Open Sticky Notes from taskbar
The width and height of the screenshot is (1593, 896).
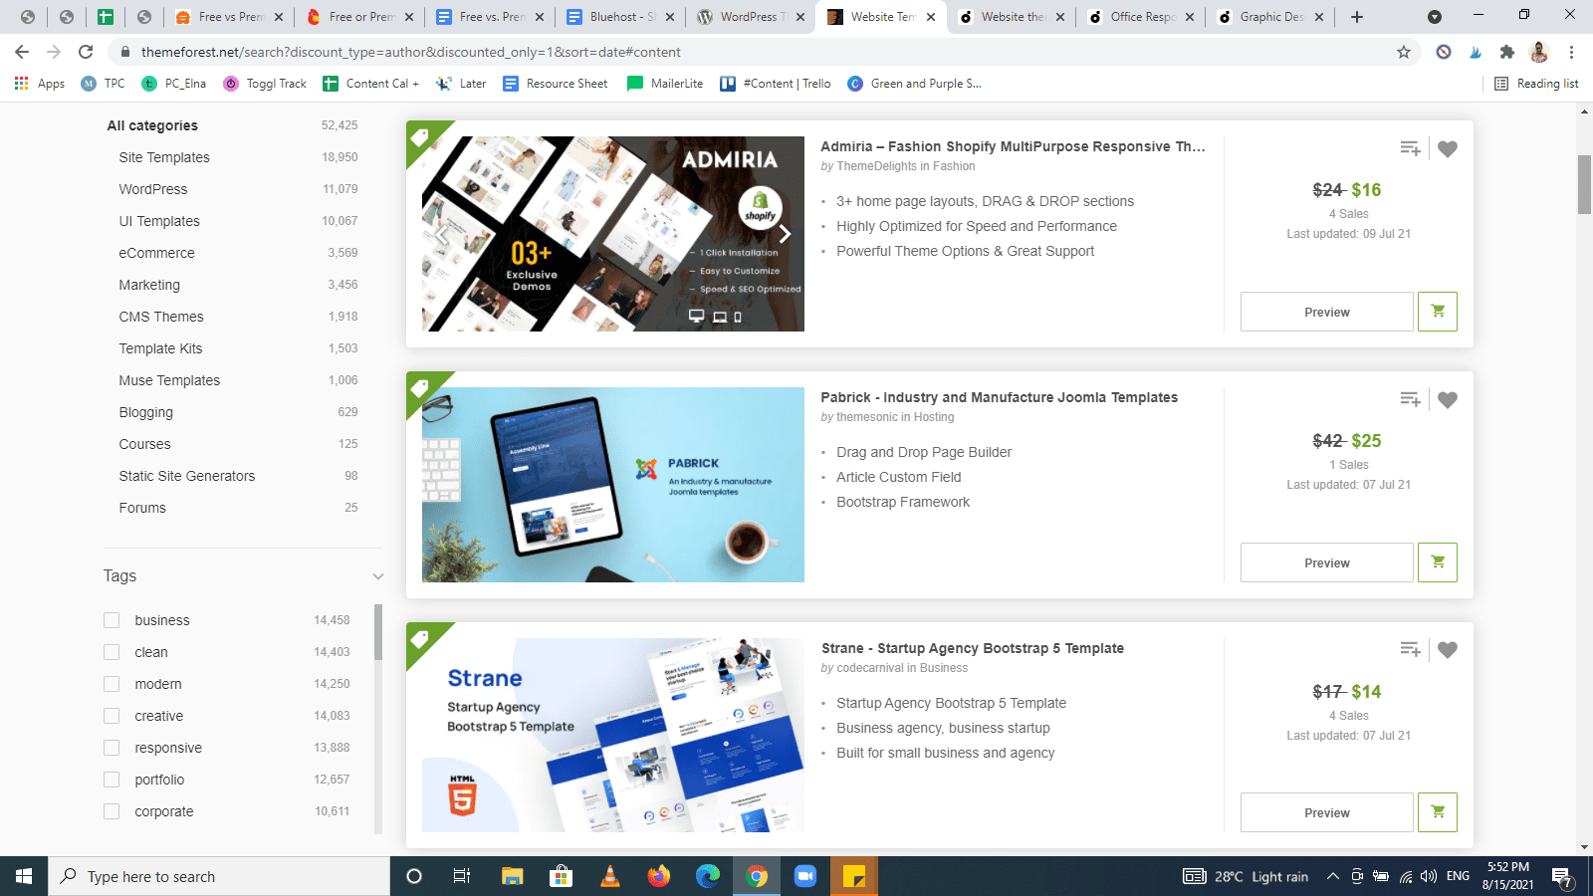(x=853, y=876)
